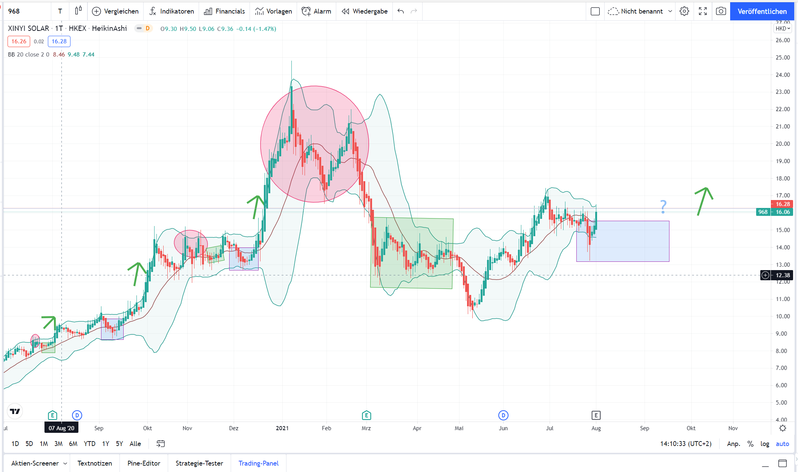The image size is (798, 472).
Task: Open chart settings via the gear icon
Action: (684, 11)
